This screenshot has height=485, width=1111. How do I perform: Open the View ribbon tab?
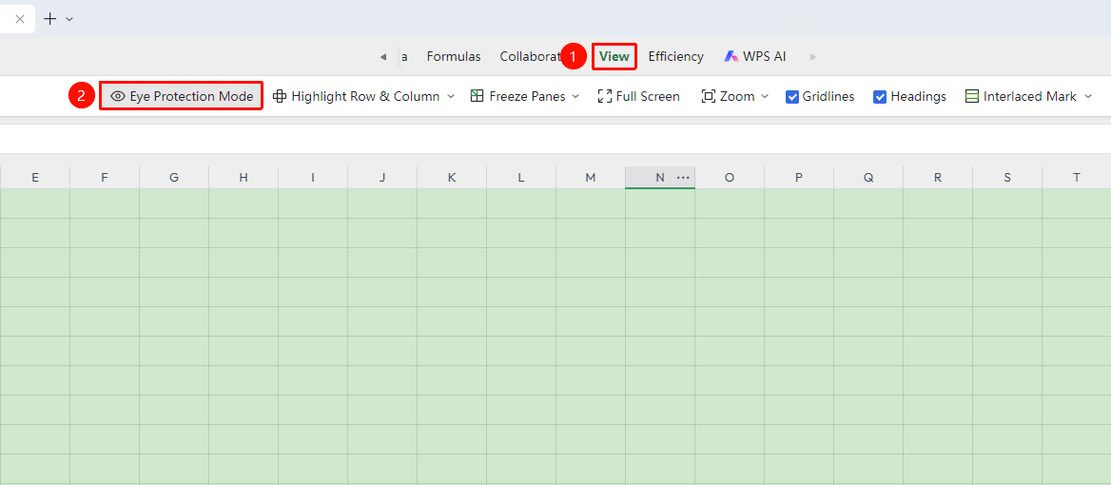point(614,57)
